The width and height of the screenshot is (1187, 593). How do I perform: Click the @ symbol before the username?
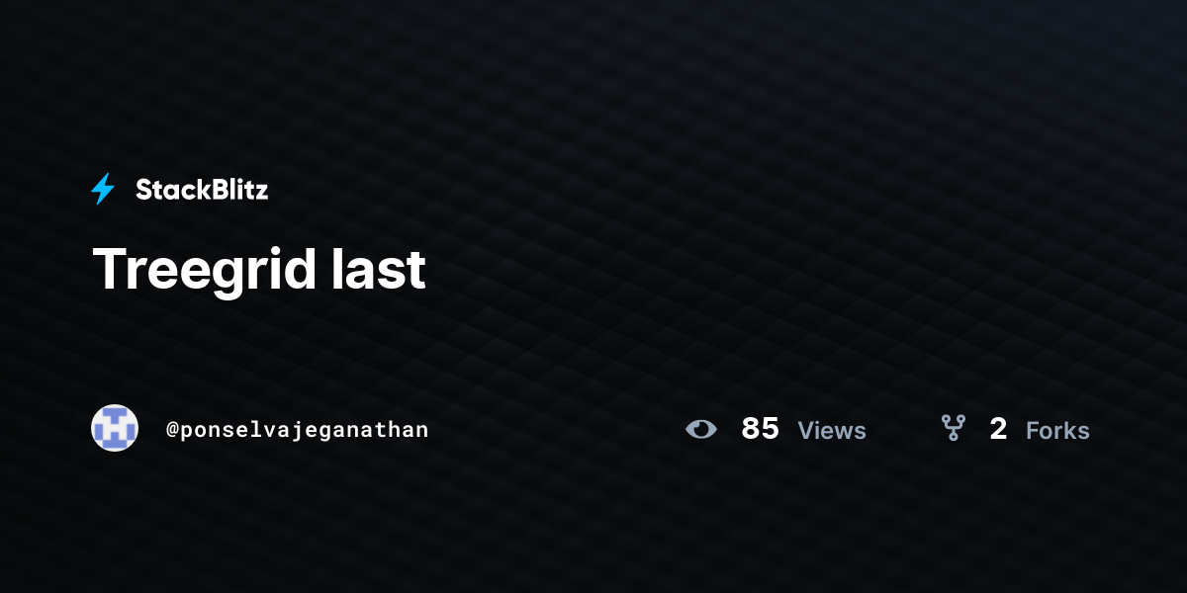tap(172, 430)
